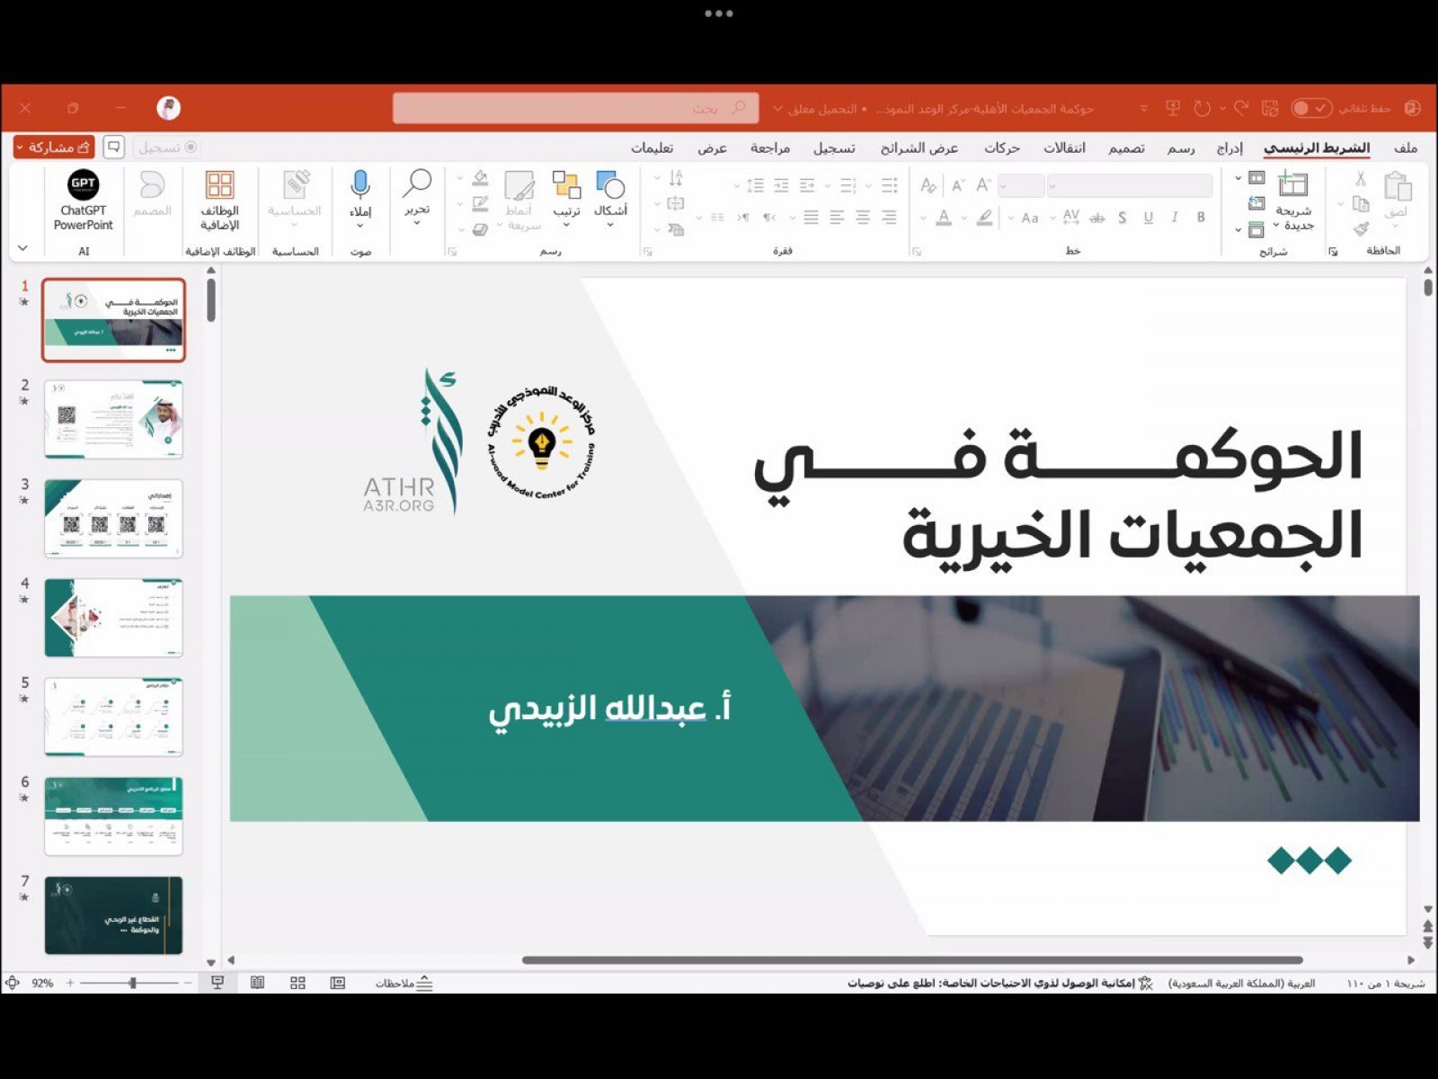This screenshot has width=1438, height=1079.
Task: Open the Shapes (أشكال) gallery
Action: (610, 196)
